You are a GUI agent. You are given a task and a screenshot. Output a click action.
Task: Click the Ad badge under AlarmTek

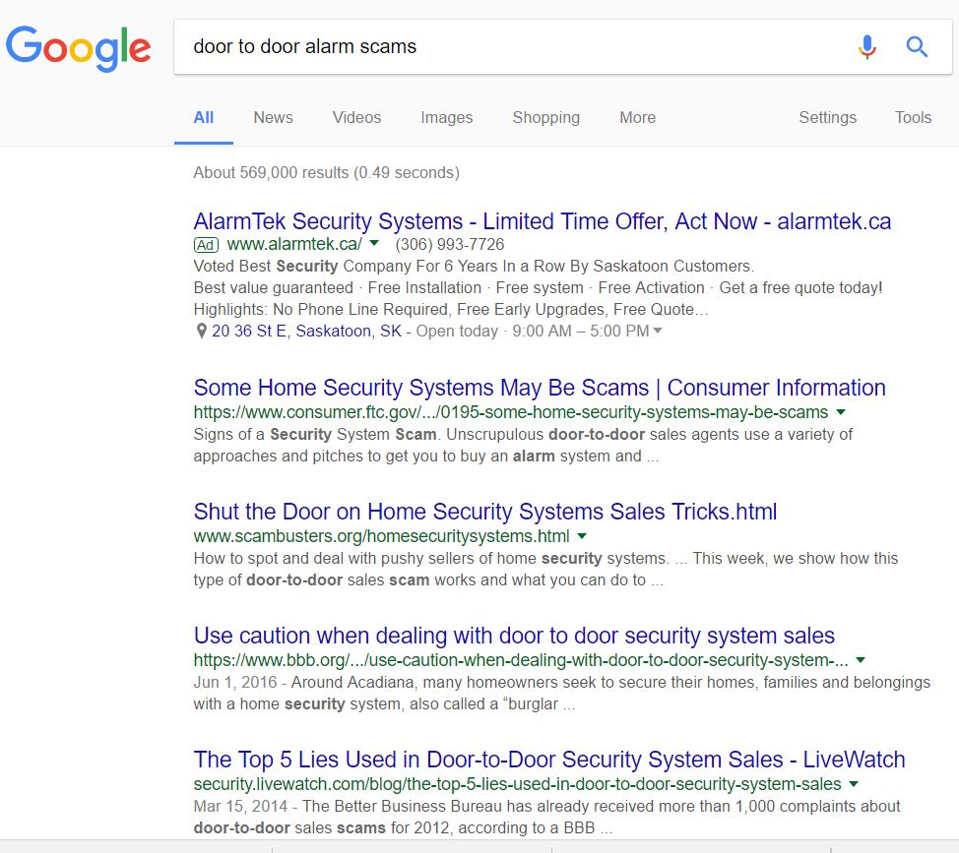coord(206,245)
